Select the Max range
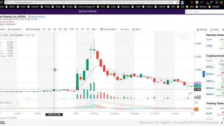Screen dimensions: 224x126 (x=93, y=29)
